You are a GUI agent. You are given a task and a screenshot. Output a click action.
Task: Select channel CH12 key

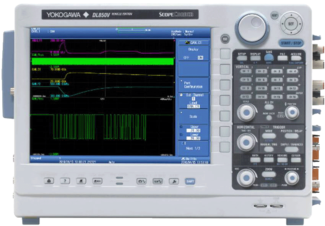point(292,88)
